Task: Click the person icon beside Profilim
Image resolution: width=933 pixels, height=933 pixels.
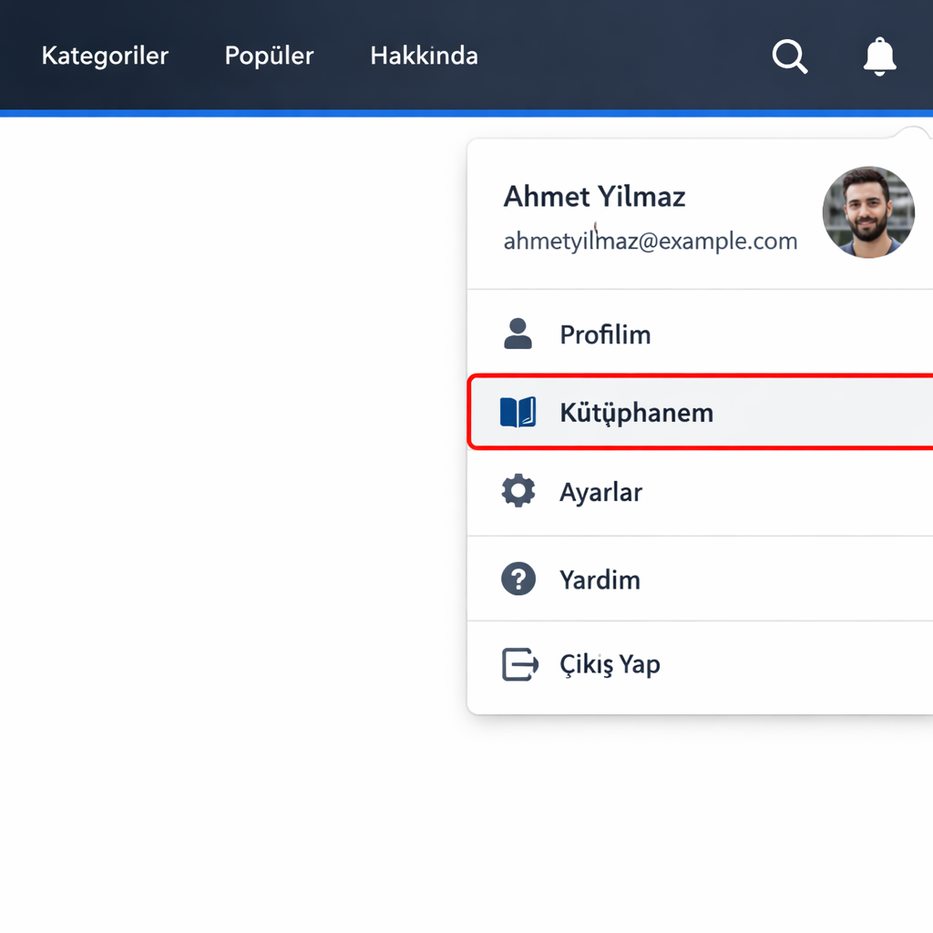Action: pos(518,334)
